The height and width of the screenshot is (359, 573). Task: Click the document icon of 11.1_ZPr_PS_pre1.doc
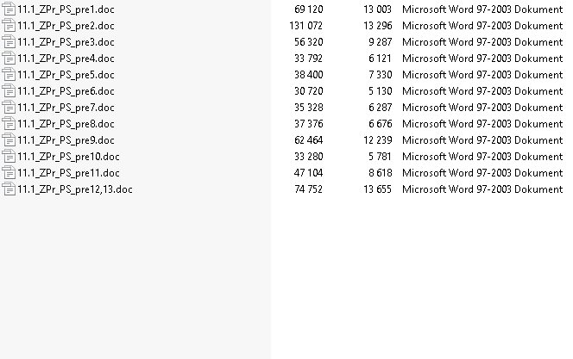[9, 9]
